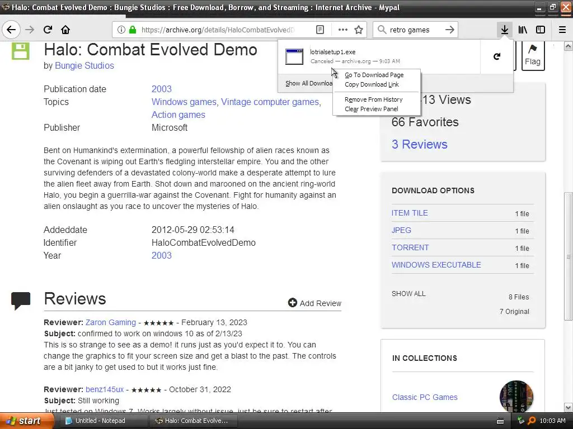Click the 66 Favorites text
The width and height of the screenshot is (573, 429).
click(425, 122)
